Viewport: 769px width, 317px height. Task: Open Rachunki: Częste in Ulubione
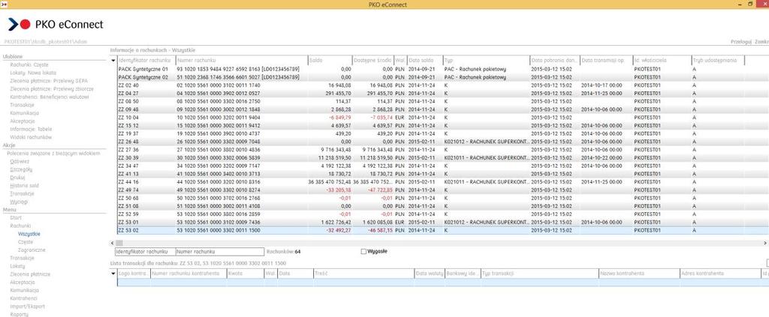click(x=29, y=65)
